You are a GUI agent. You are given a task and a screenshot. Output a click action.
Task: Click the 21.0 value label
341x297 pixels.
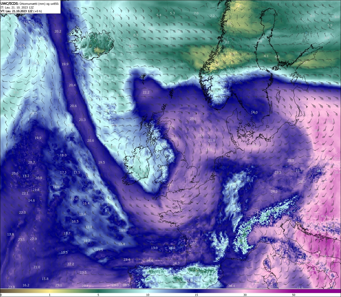point(37,267)
